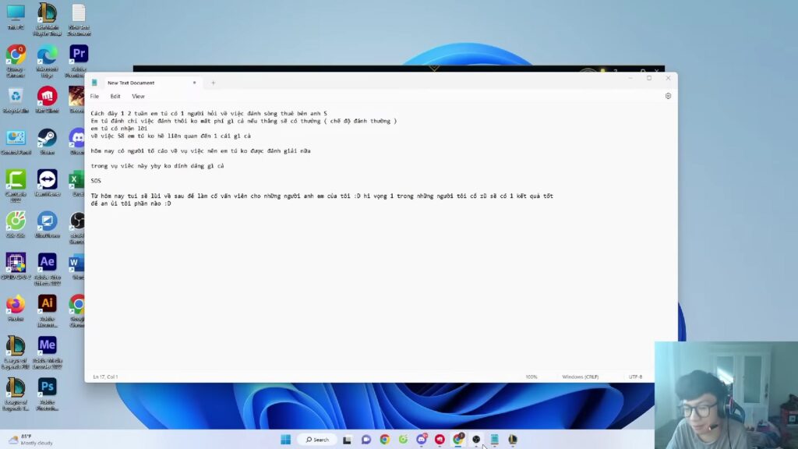Close the New Text Document tab
798x449 pixels.
(x=194, y=83)
